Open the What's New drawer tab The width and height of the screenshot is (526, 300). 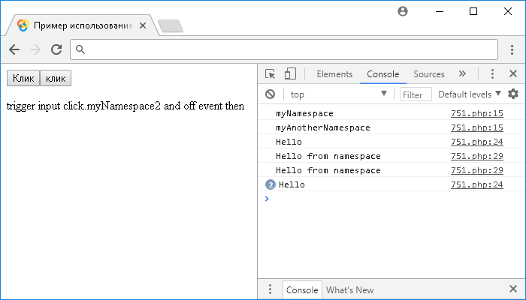click(349, 290)
